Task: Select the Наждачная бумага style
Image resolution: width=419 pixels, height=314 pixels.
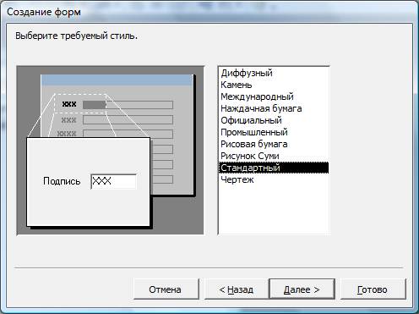Action: [274, 108]
